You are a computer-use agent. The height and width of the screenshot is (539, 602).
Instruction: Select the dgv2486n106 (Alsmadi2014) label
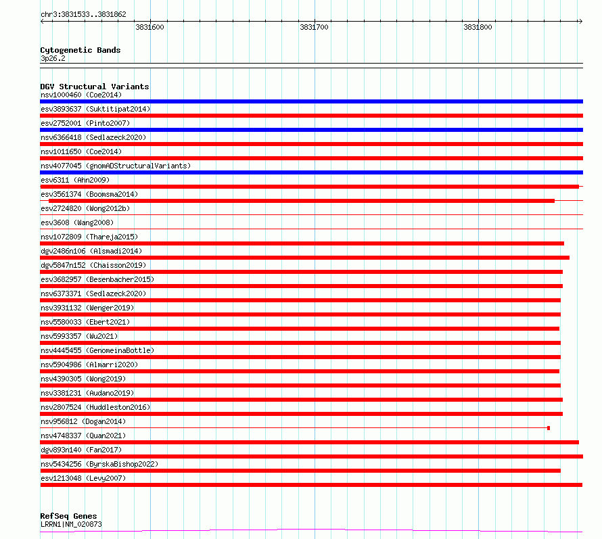point(91,251)
